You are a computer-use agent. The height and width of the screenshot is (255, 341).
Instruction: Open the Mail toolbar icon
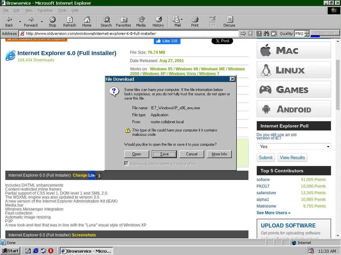coord(177,22)
